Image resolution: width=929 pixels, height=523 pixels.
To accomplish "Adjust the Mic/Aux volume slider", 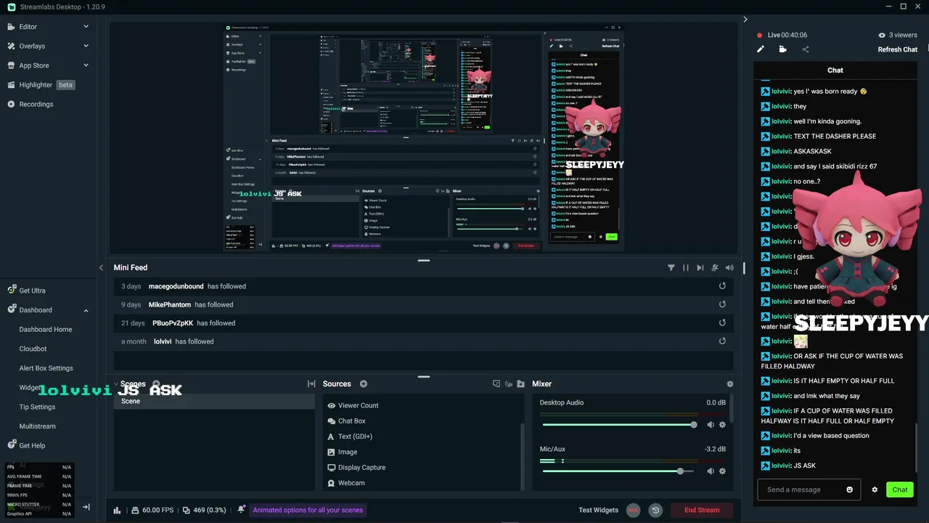I will (620, 471).
